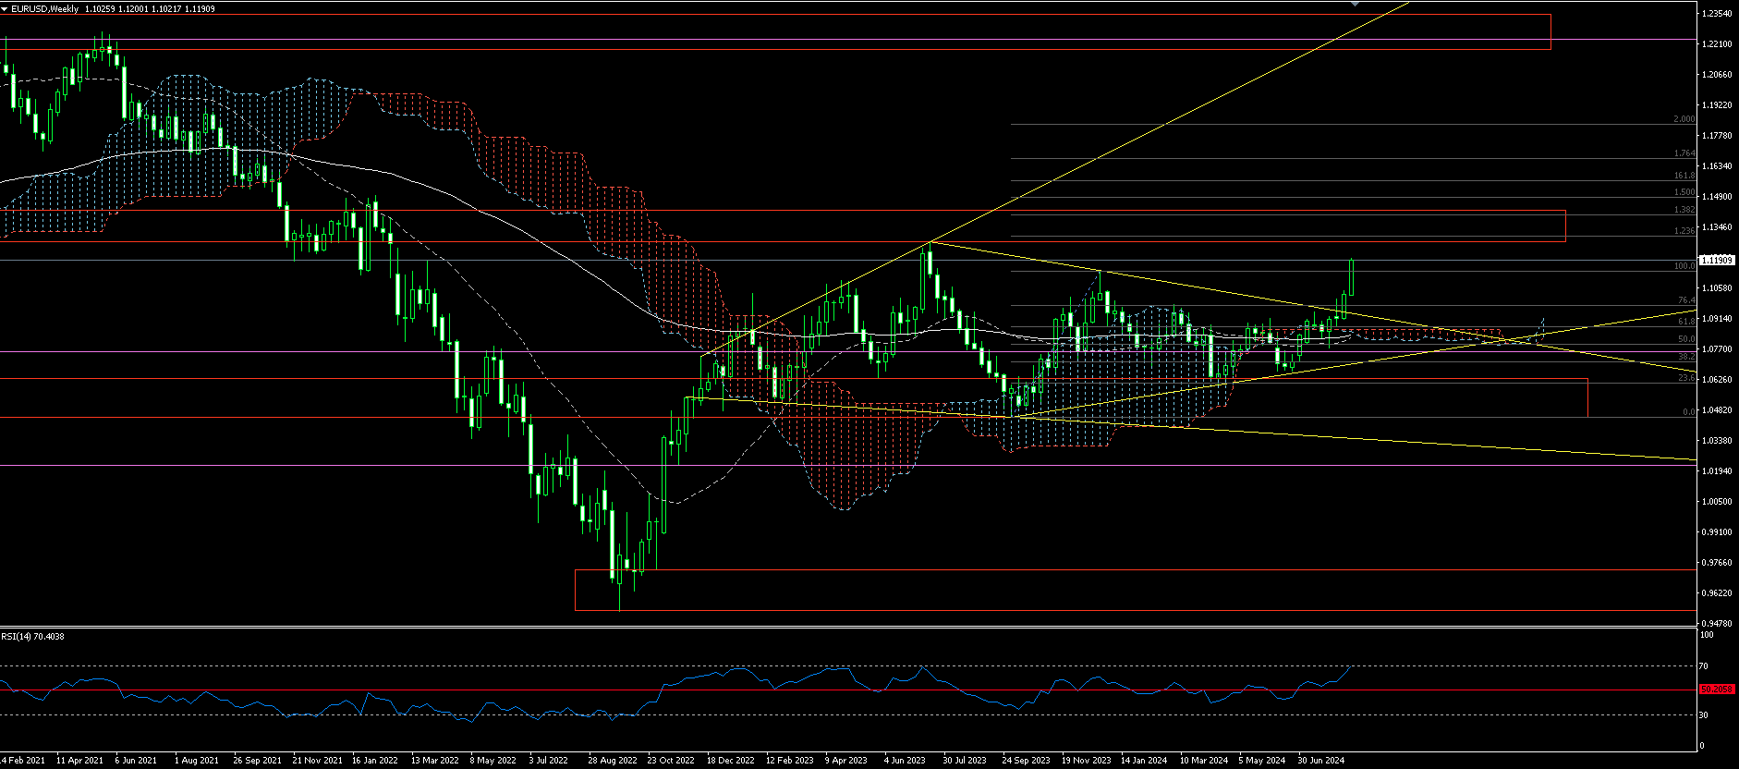
Task: Click the gray chart shift marker at top
Action: [1355, 4]
